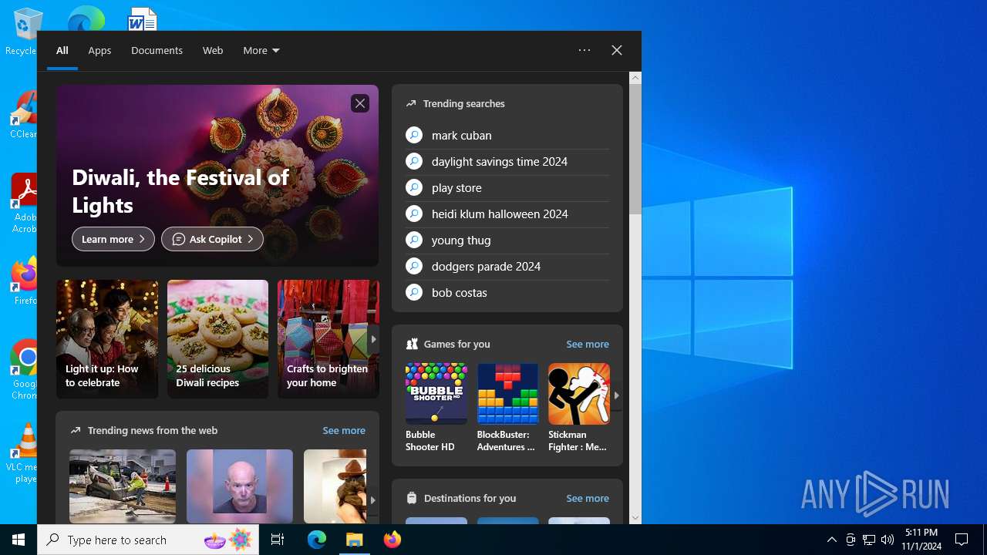Image resolution: width=987 pixels, height=555 pixels.
Task: Click See more for Games for you
Action: pos(588,344)
